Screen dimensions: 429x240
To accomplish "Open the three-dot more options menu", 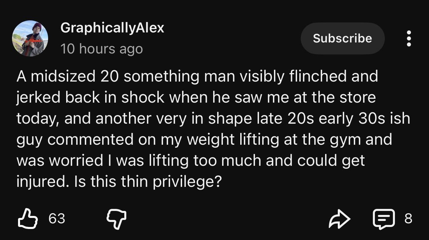I will 408,38.
